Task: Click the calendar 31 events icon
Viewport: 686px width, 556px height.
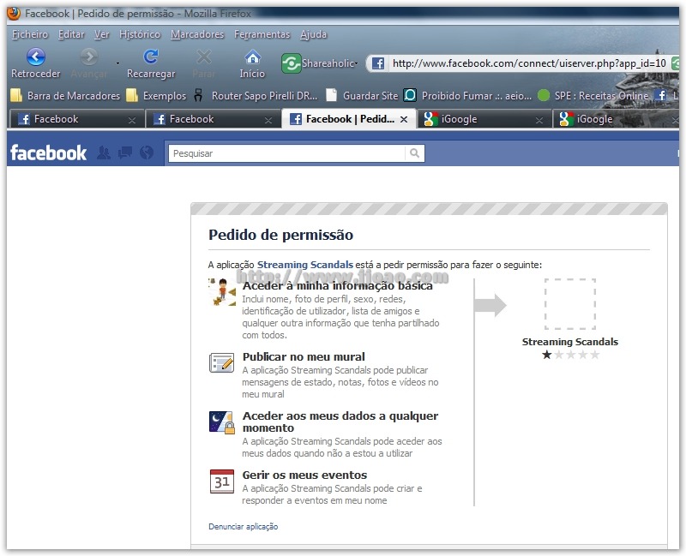Action: tap(222, 481)
